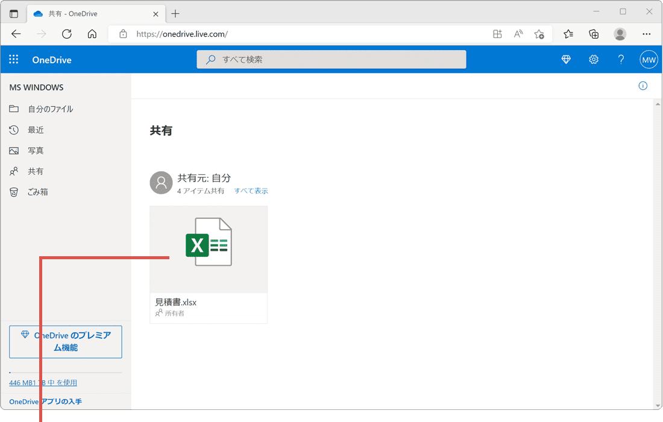Click the OneDrive premium diamond icon in header
This screenshot has height=422, width=663.
566,60
